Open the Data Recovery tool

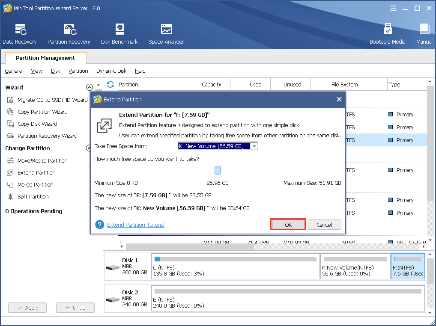tap(20, 34)
